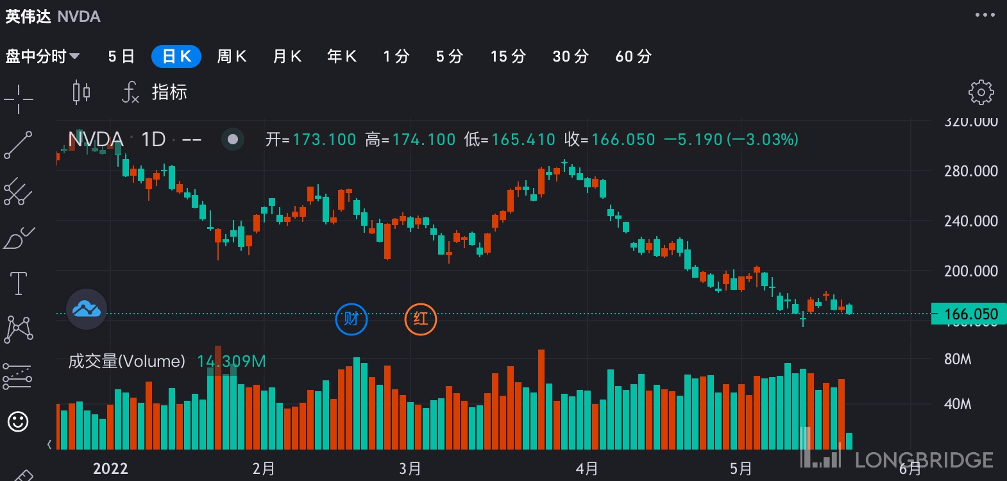
Task: Select the text annotation tool
Action: click(19, 283)
